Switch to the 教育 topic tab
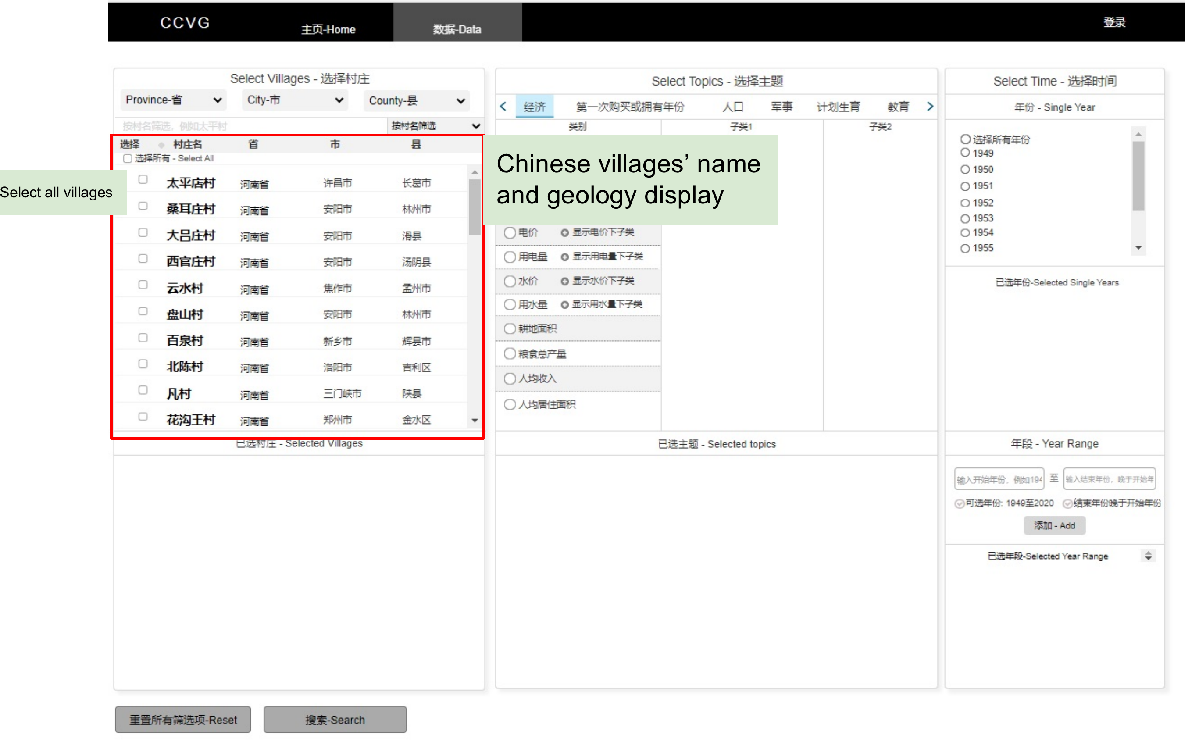The image size is (1199, 742). coord(898,107)
